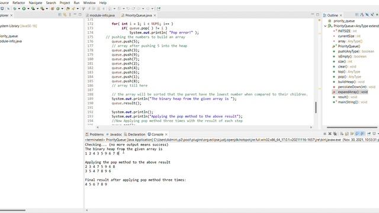Click the Clear Console icon
The image size is (379, 213).
pos(342,134)
